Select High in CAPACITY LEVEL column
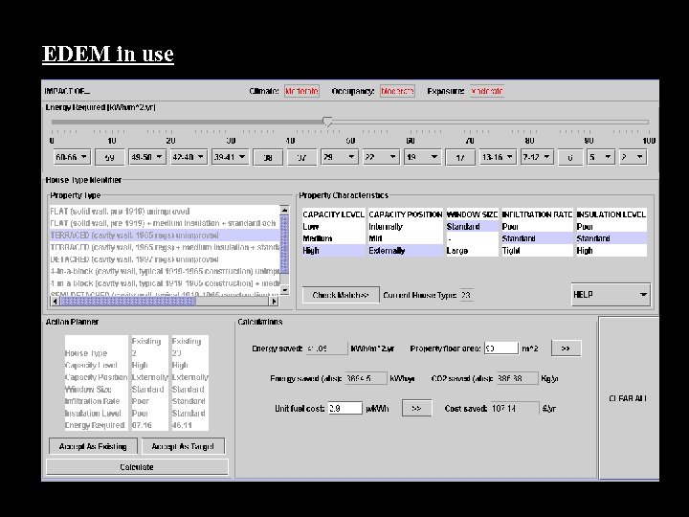Image resolution: width=689 pixels, height=517 pixels. point(334,251)
